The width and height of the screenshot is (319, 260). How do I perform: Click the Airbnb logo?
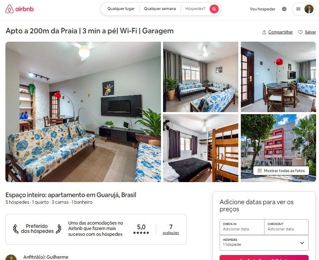[20, 9]
